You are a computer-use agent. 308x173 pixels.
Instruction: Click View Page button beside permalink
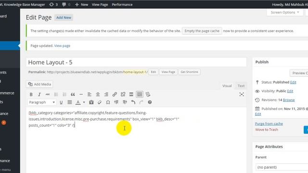point(168,72)
